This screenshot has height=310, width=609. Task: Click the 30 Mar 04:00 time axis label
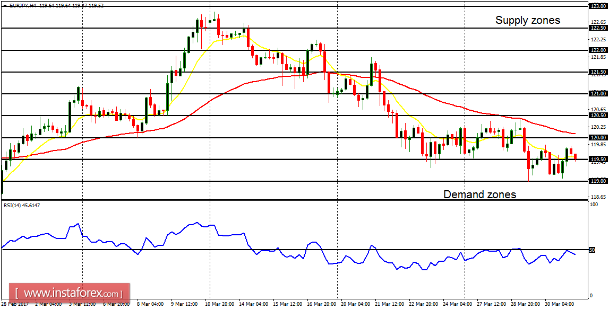(x=560, y=305)
